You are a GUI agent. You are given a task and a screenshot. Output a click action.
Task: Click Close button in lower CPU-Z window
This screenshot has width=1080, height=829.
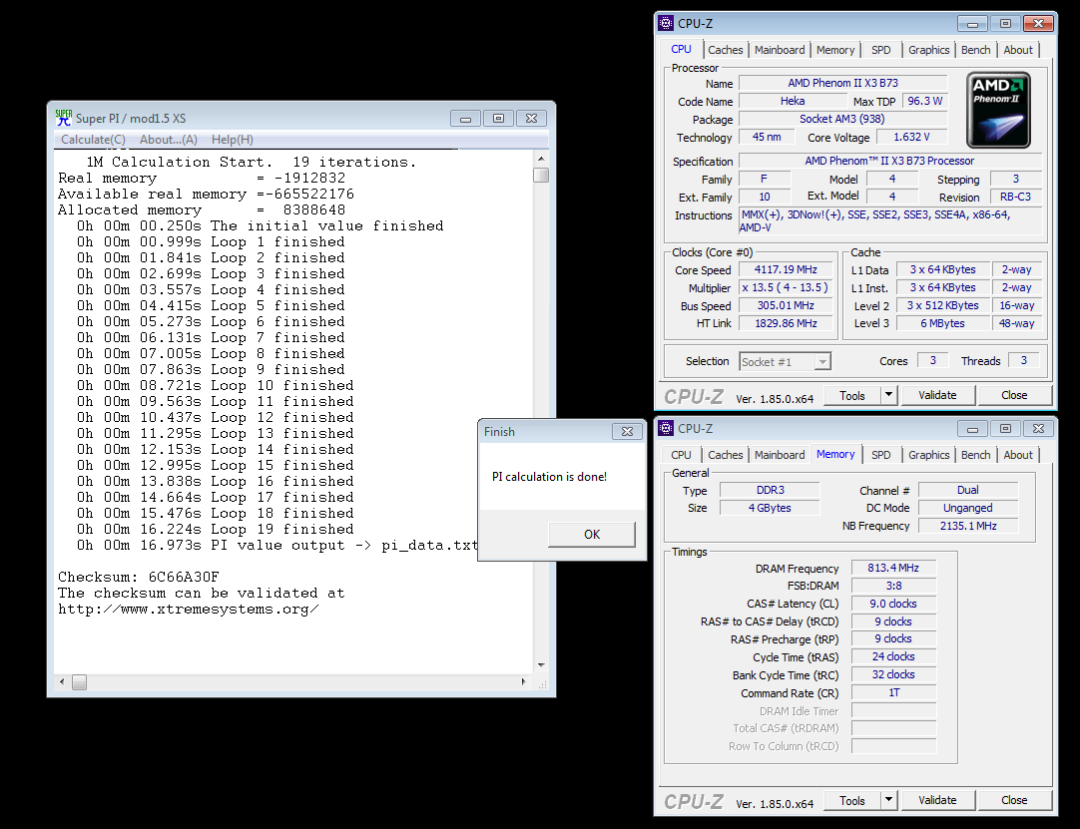tap(1014, 800)
